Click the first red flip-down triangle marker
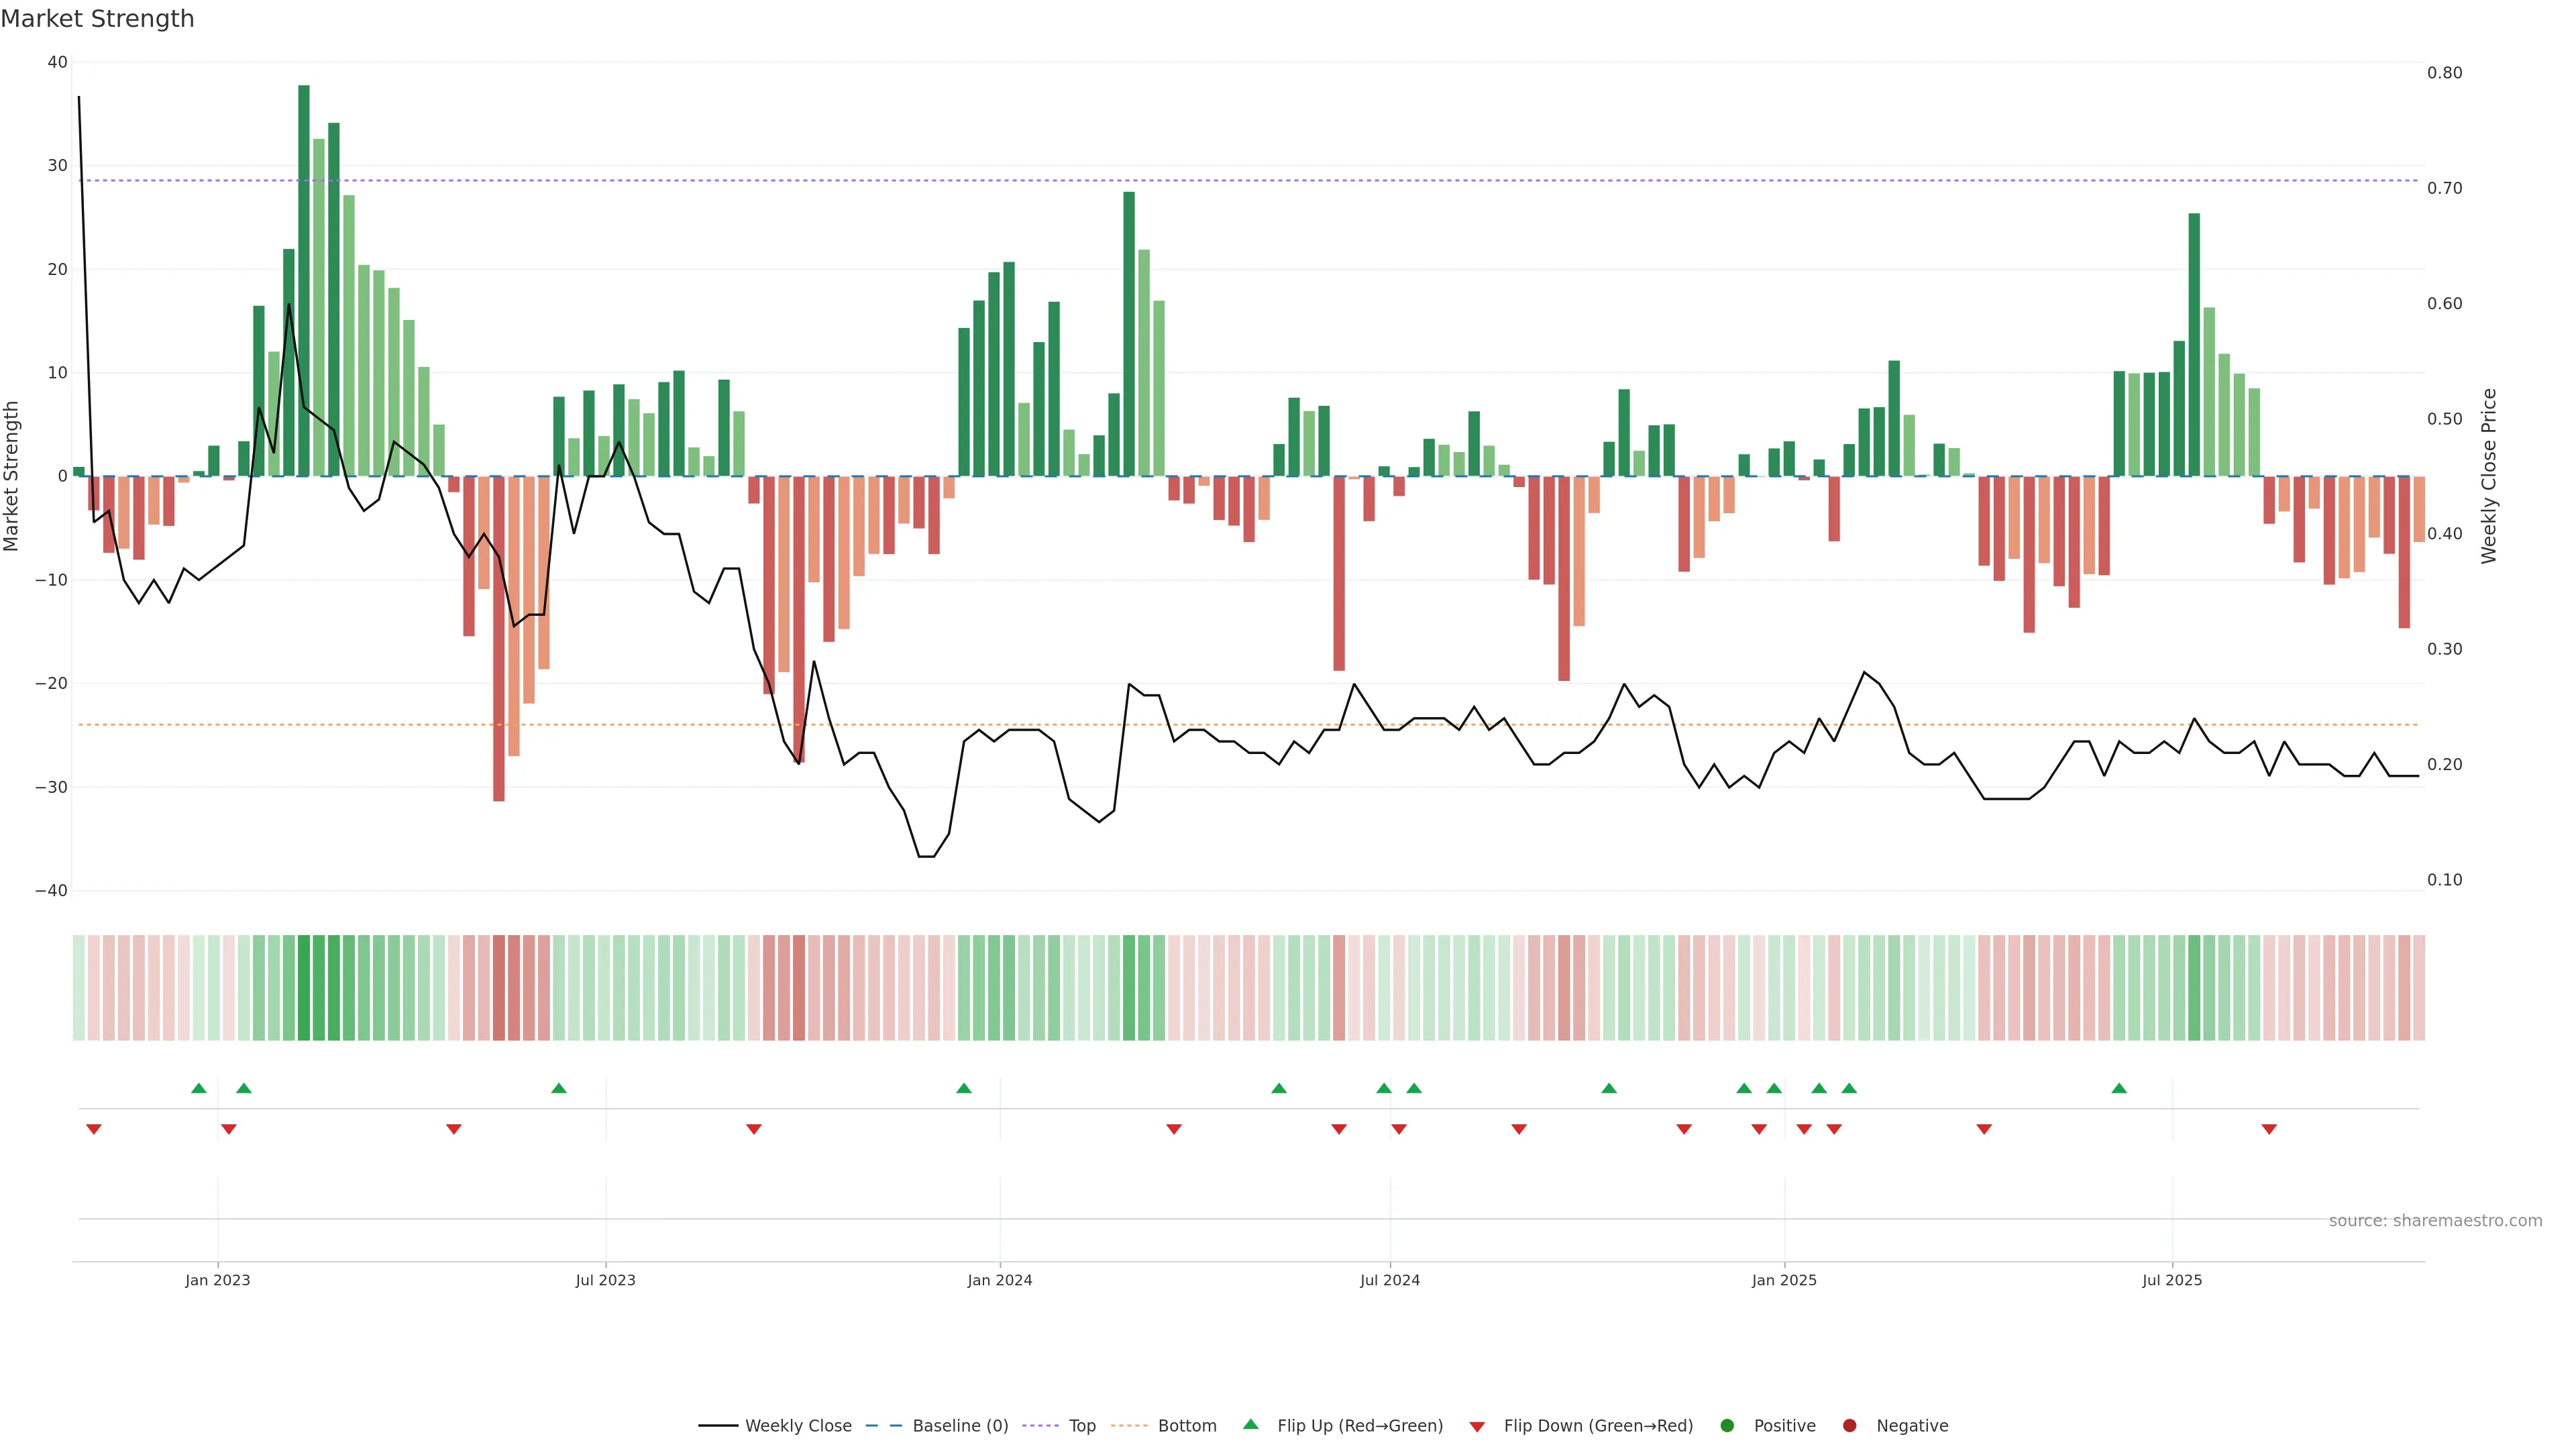The image size is (2576, 1449). (x=94, y=1129)
